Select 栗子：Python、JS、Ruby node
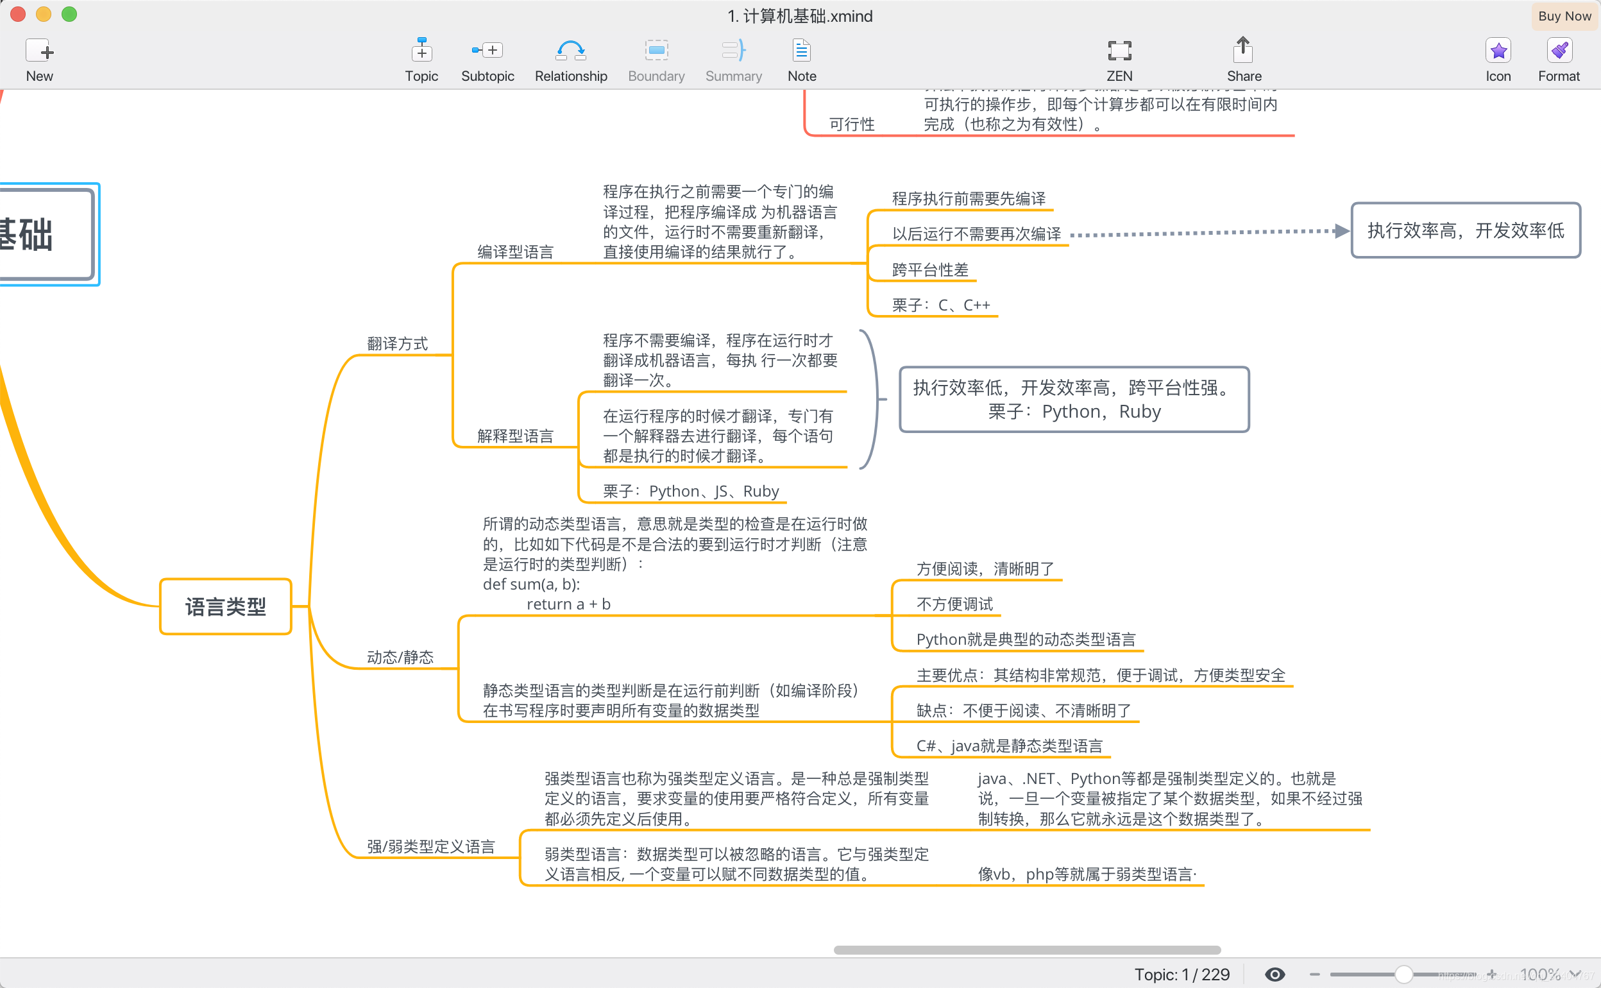Viewport: 1601px width, 988px height. click(x=690, y=491)
